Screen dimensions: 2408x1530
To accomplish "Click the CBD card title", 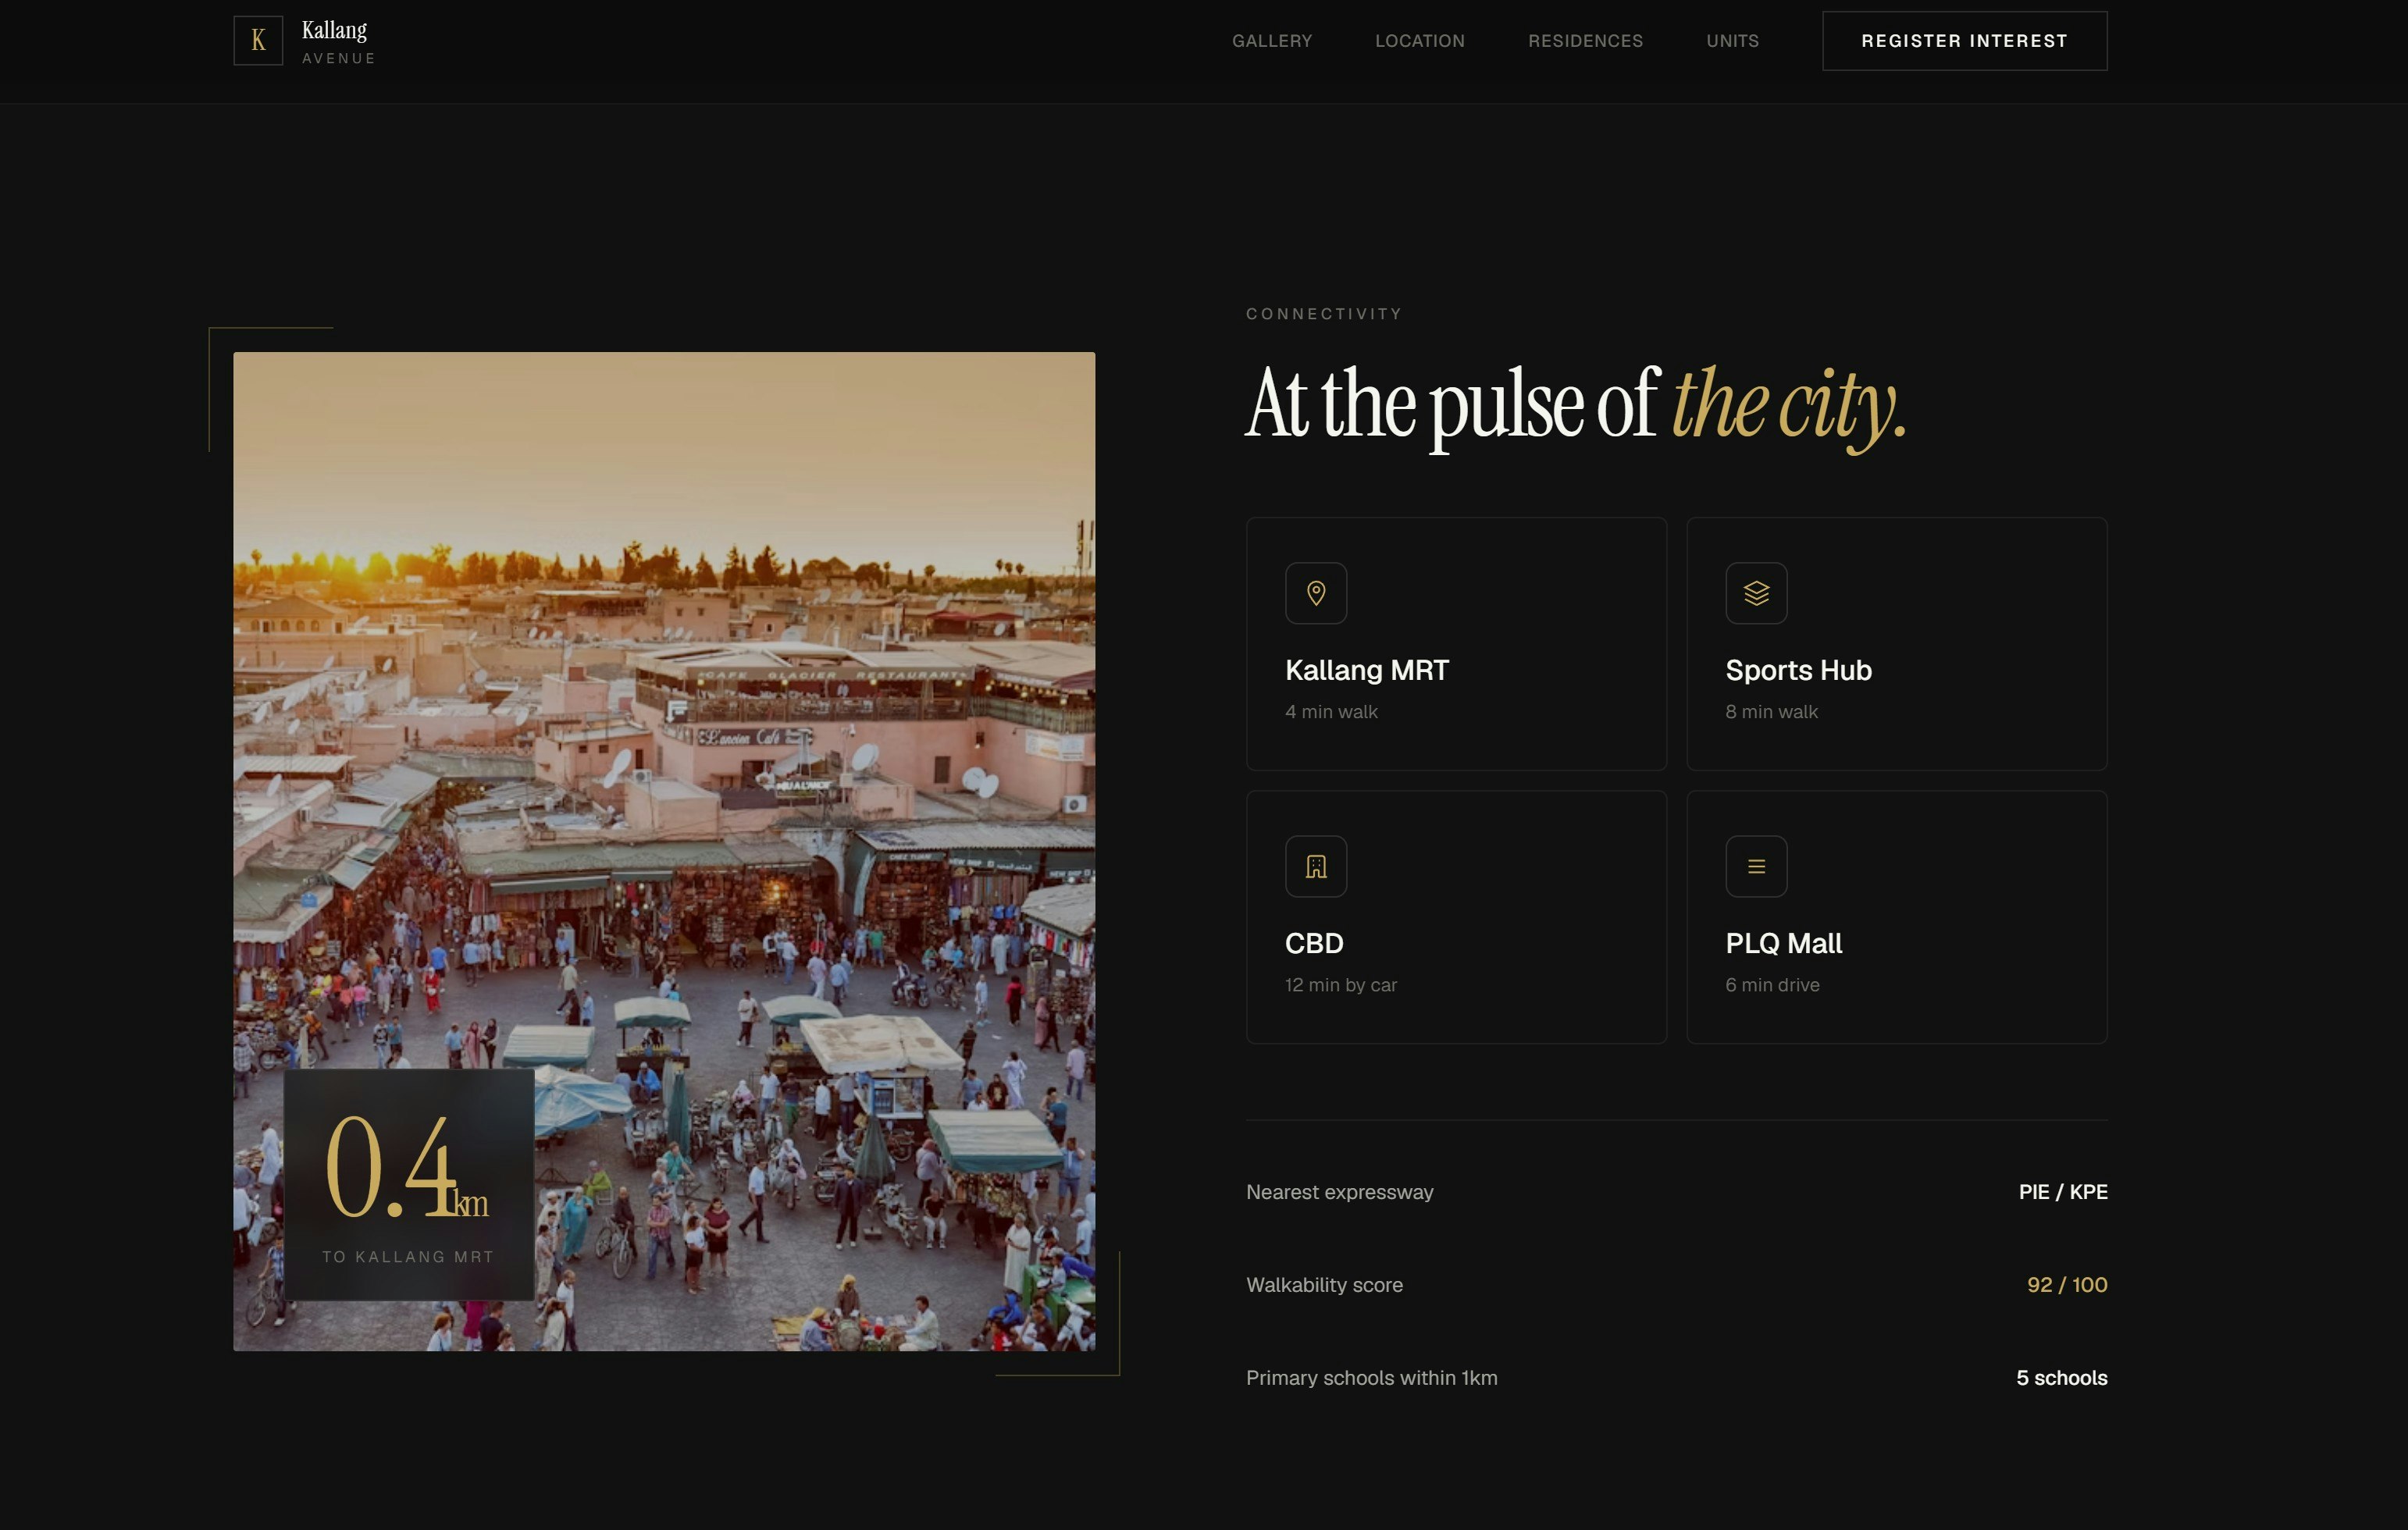I will tap(1314, 943).
